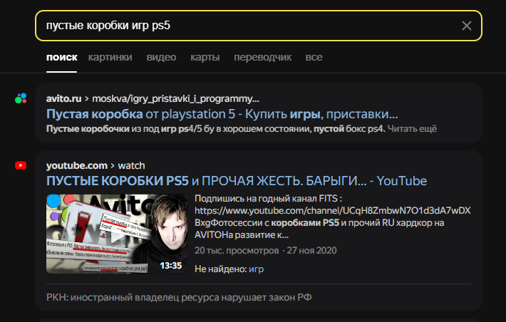Click the Avito favicon icon
The image size is (506, 322).
21,98
